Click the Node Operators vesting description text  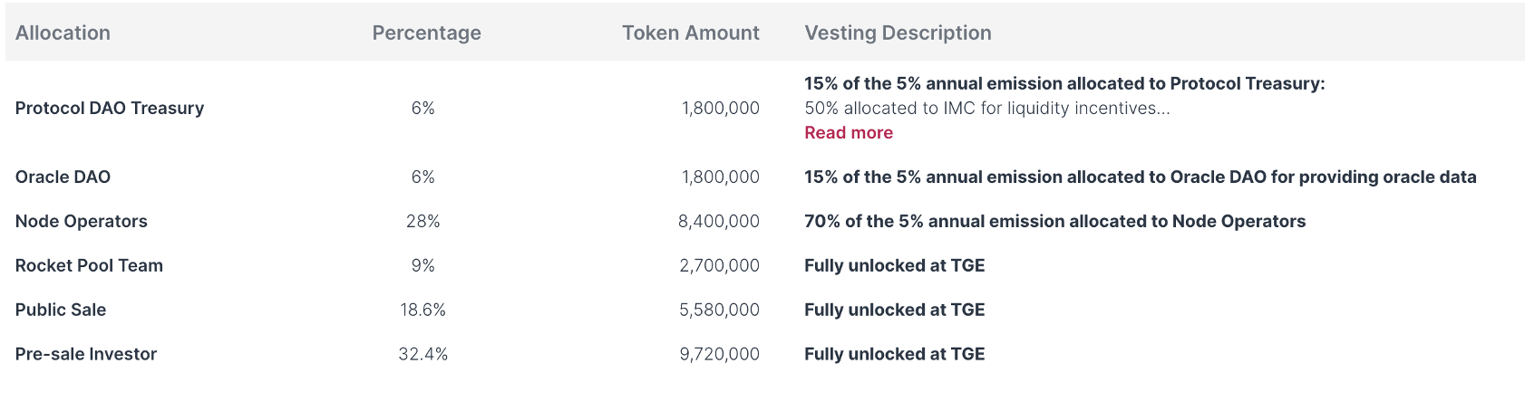pos(1054,222)
